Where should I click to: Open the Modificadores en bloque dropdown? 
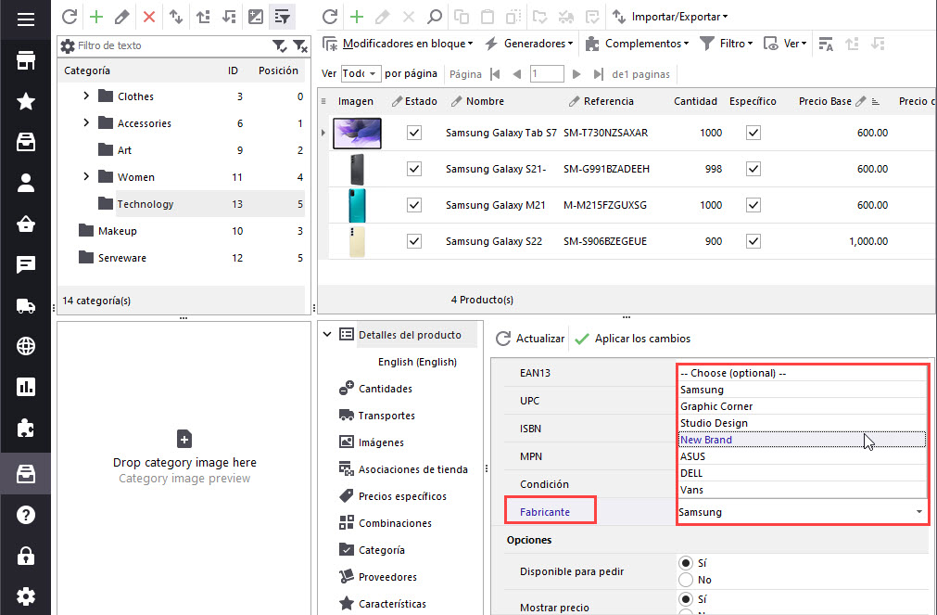(x=398, y=43)
